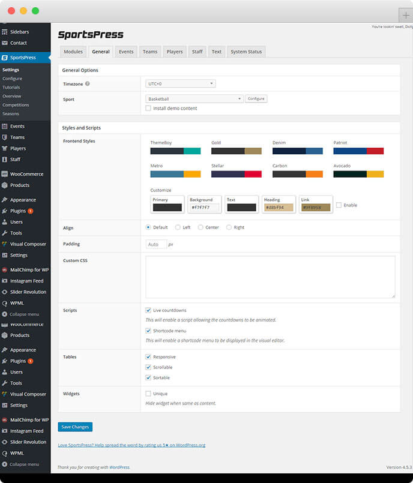
Task: Check the Unique widgets checkbox
Action: click(x=148, y=394)
